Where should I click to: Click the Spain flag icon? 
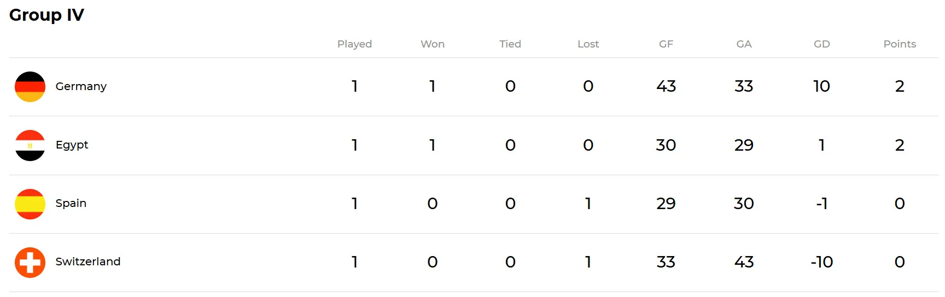point(30,204)
